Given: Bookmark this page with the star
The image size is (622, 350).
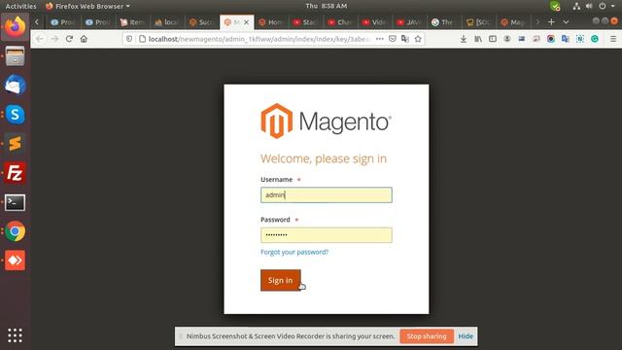Looking at the screenshot, I should point(418,39).
